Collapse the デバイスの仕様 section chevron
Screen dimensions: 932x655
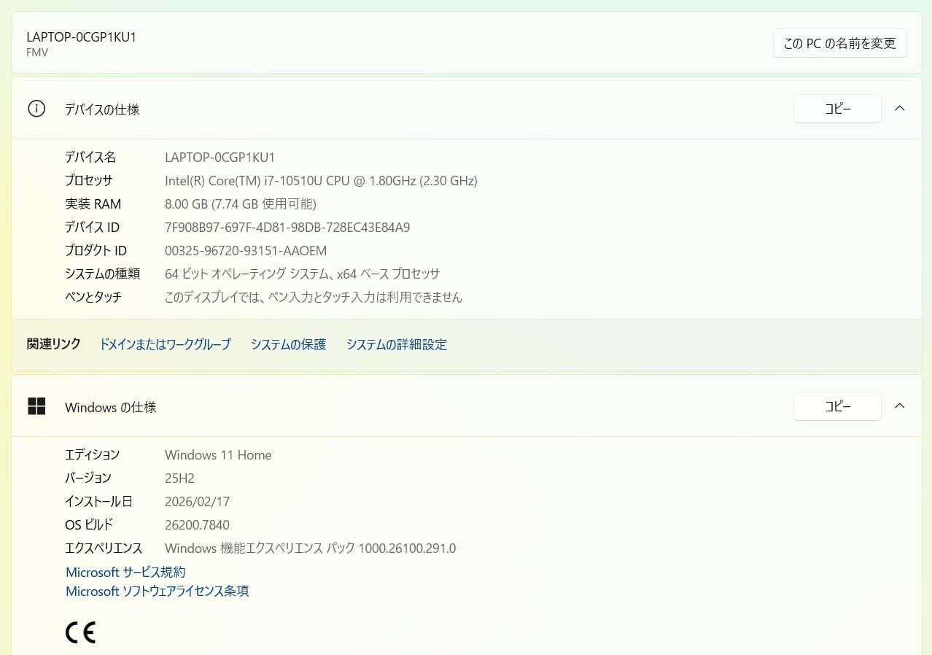899,109
